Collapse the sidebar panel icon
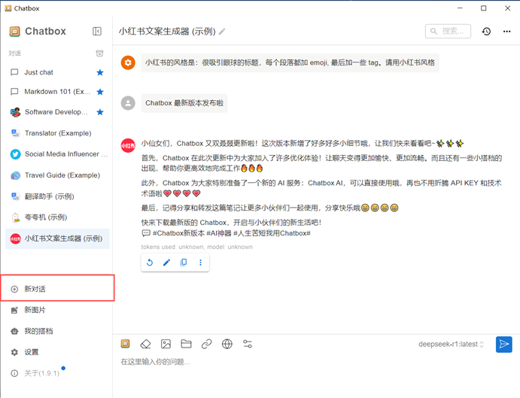Screen dimensions: 520x398 [x=97, y=31]
